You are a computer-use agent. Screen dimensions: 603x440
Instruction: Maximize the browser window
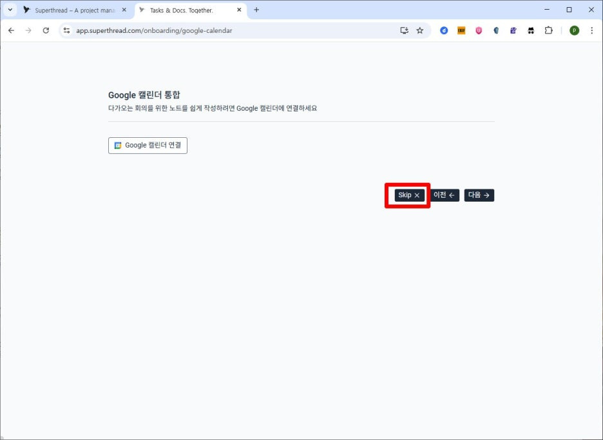[x=569, y=10]
